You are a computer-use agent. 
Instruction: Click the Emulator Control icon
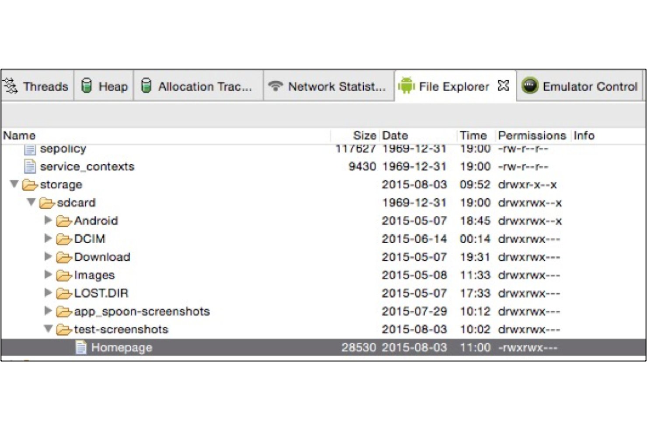point(530,86)
